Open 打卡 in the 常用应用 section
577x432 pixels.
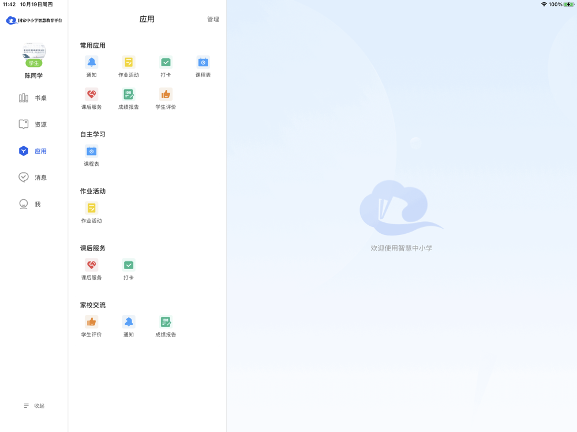(x=166, y=66)
